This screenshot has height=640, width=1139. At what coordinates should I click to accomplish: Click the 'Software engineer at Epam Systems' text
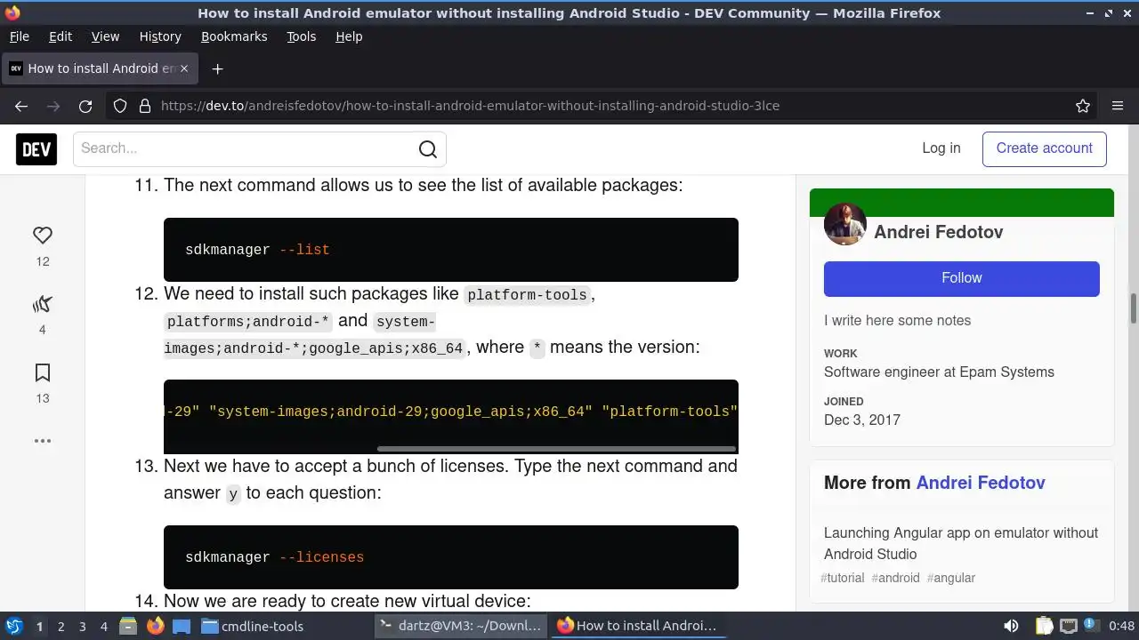click(939, 372)
